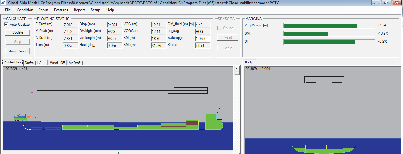This screenshot has height=154, width=403.
Task: Click the Disp value field 24091
Action: click(x=114, y=25)
